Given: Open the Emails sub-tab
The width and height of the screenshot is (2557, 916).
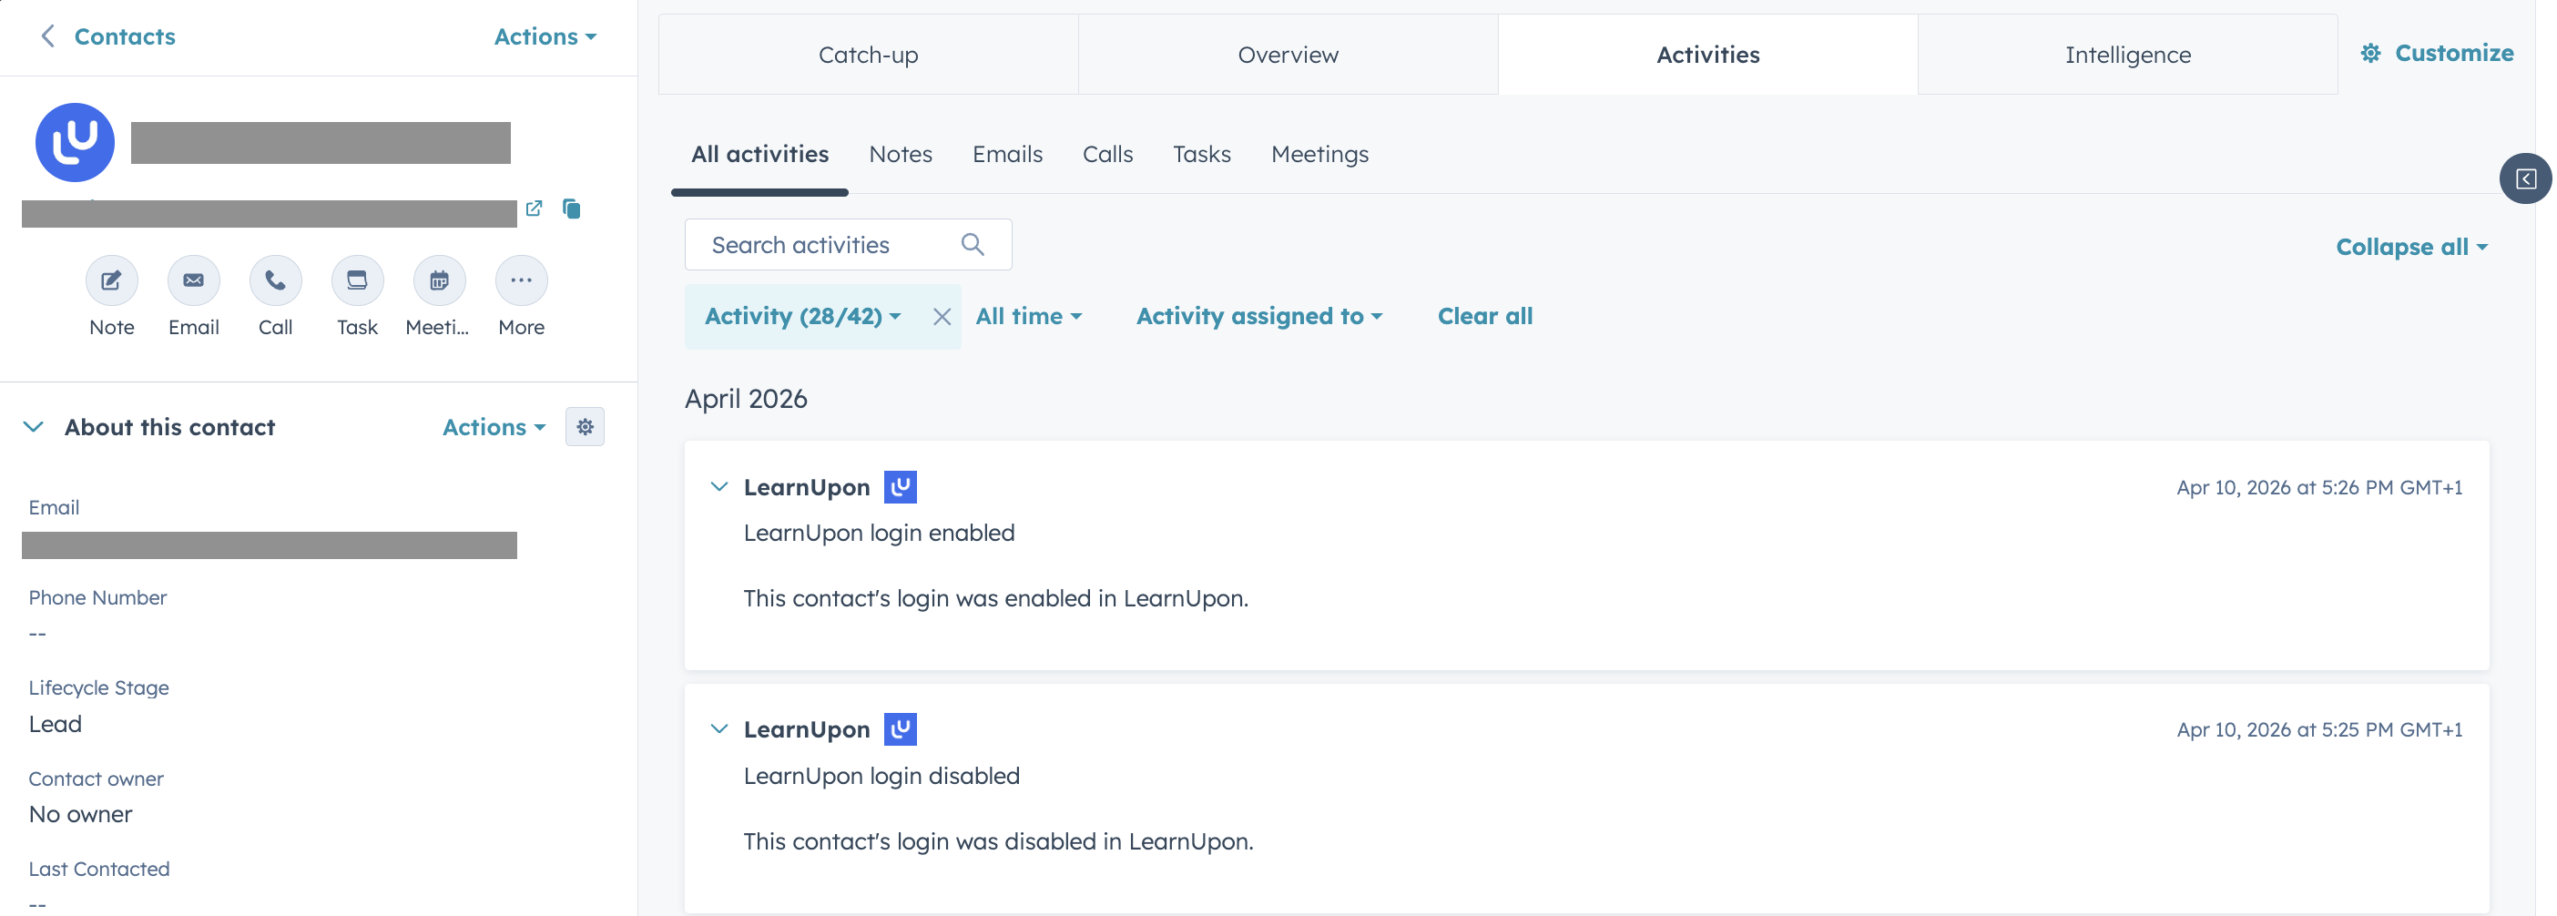Looking at the screenshot, I should coord(1007,155).
